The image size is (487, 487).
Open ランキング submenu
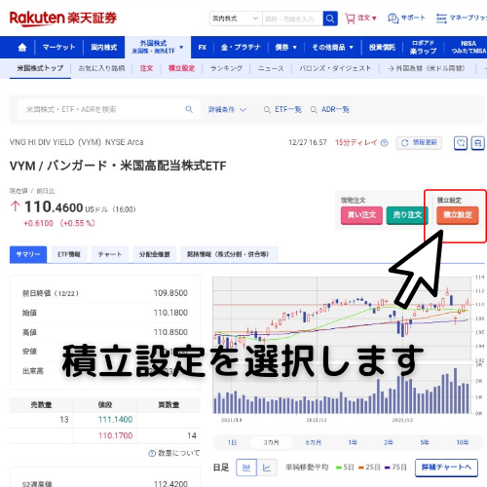(x=226, y=68)
